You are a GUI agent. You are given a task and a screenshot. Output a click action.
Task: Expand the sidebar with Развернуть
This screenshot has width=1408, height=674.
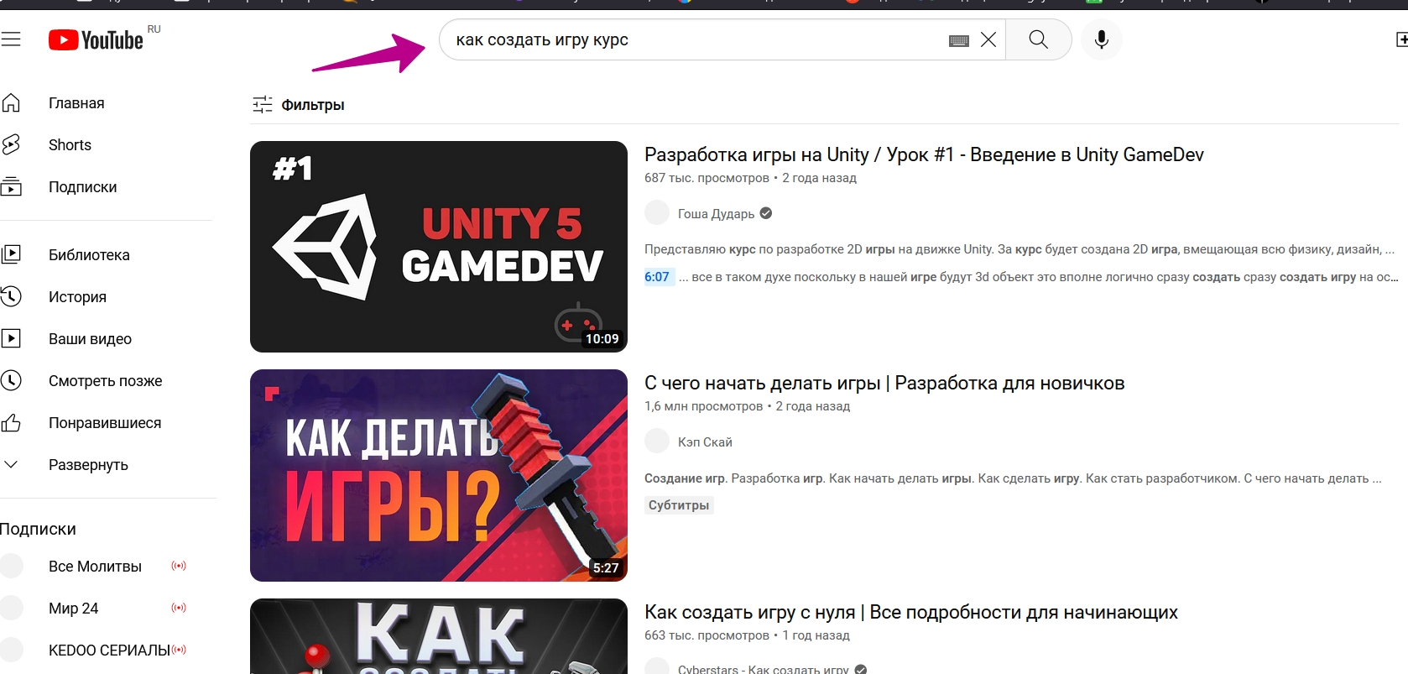click(88, 464)
